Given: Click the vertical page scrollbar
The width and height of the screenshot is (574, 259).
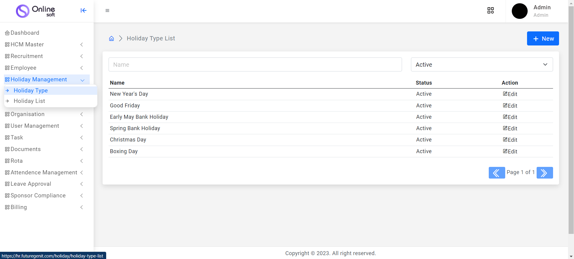Looking at the screenshot, I should (571, 120).
